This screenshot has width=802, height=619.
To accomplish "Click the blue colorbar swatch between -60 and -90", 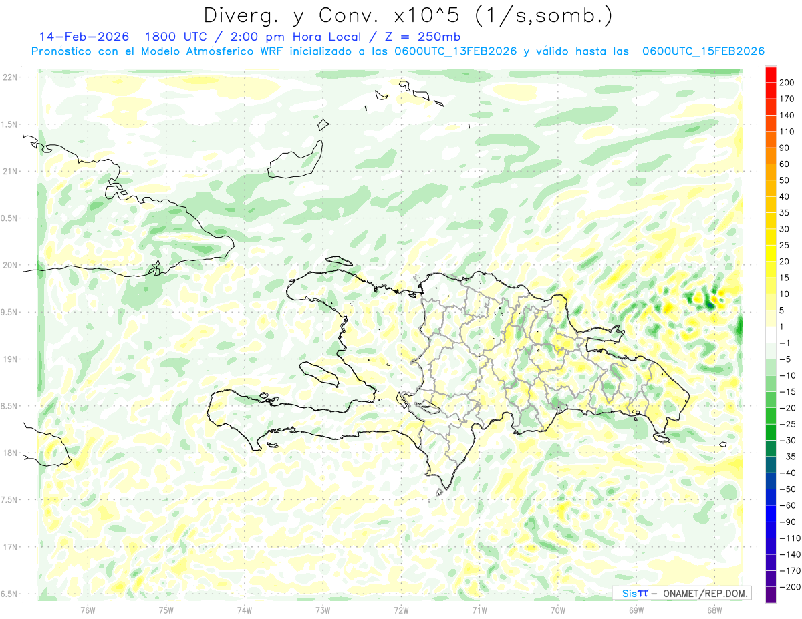I will pos(771,514).
